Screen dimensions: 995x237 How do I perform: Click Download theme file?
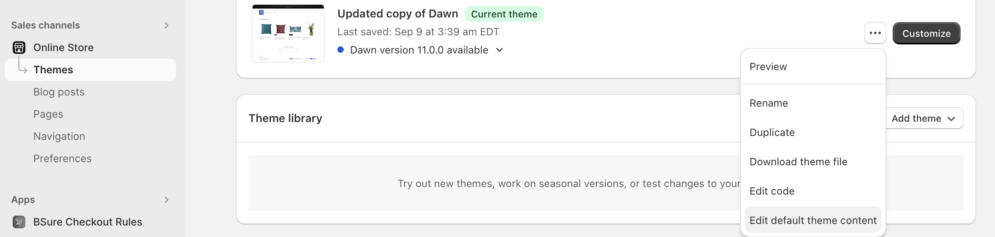coord(798,162)
